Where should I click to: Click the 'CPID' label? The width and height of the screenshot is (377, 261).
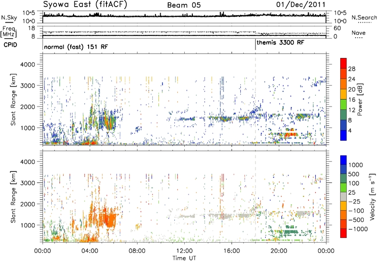[10, 45]
